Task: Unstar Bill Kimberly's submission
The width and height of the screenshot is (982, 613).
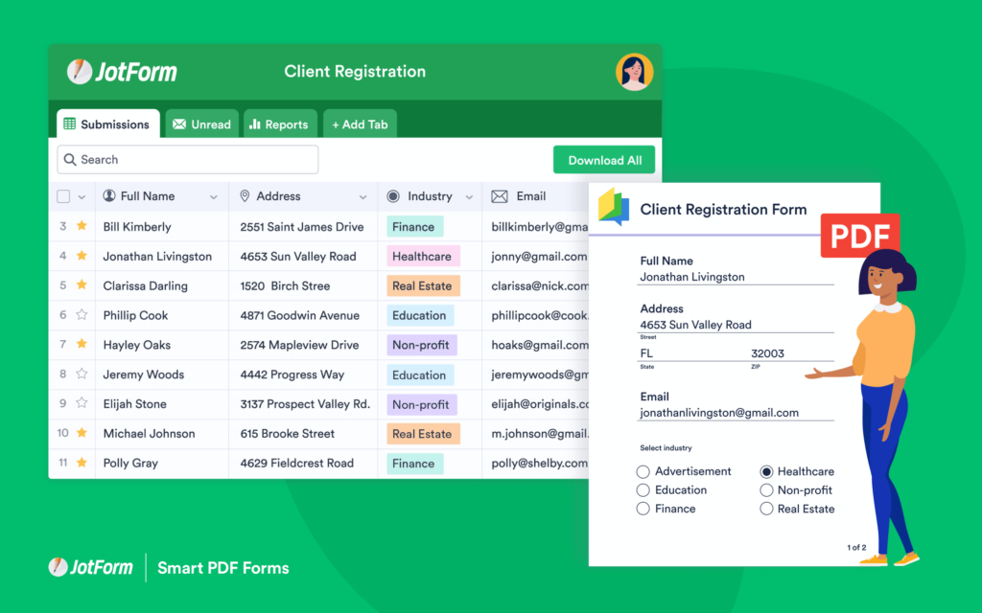Action: (x=82, y=227)
